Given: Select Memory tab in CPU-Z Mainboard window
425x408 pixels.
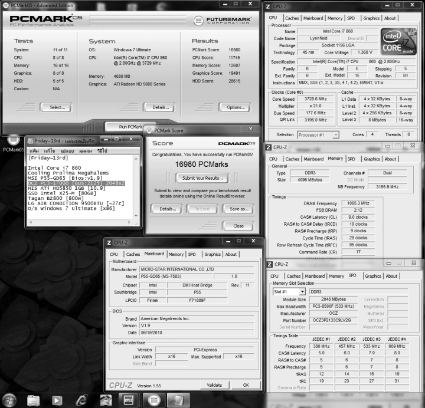Looking at the screenshot, I should (x=176, y=254).
